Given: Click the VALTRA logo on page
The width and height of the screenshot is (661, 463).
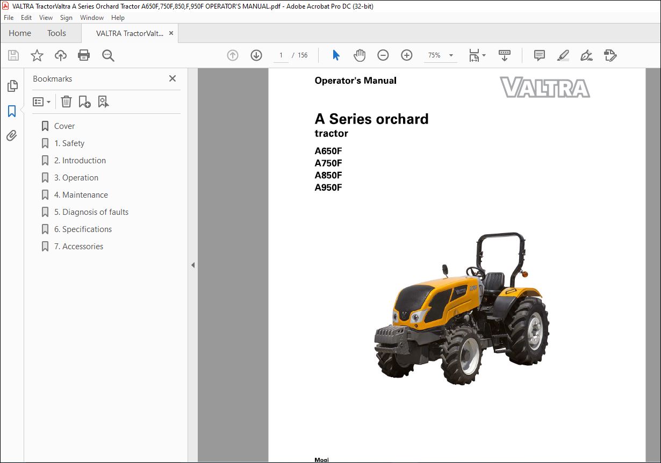Looking at the screenshot, I should (x=544, y=87).
